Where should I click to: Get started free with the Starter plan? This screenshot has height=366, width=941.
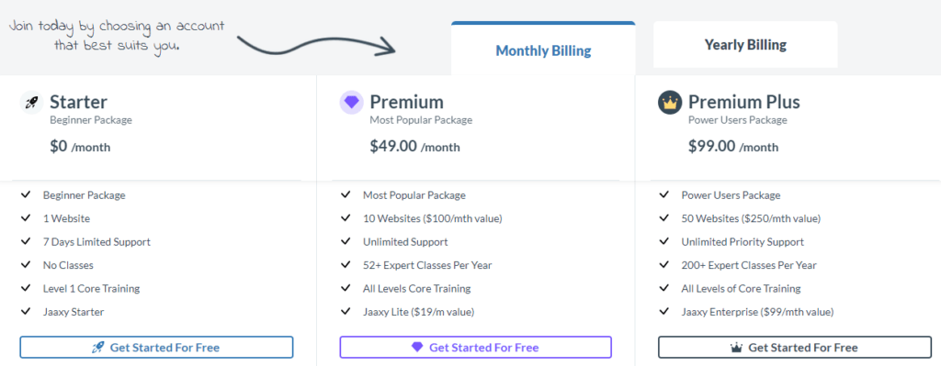point(156,348)
